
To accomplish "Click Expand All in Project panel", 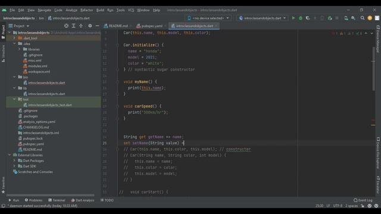I will 74,26.
